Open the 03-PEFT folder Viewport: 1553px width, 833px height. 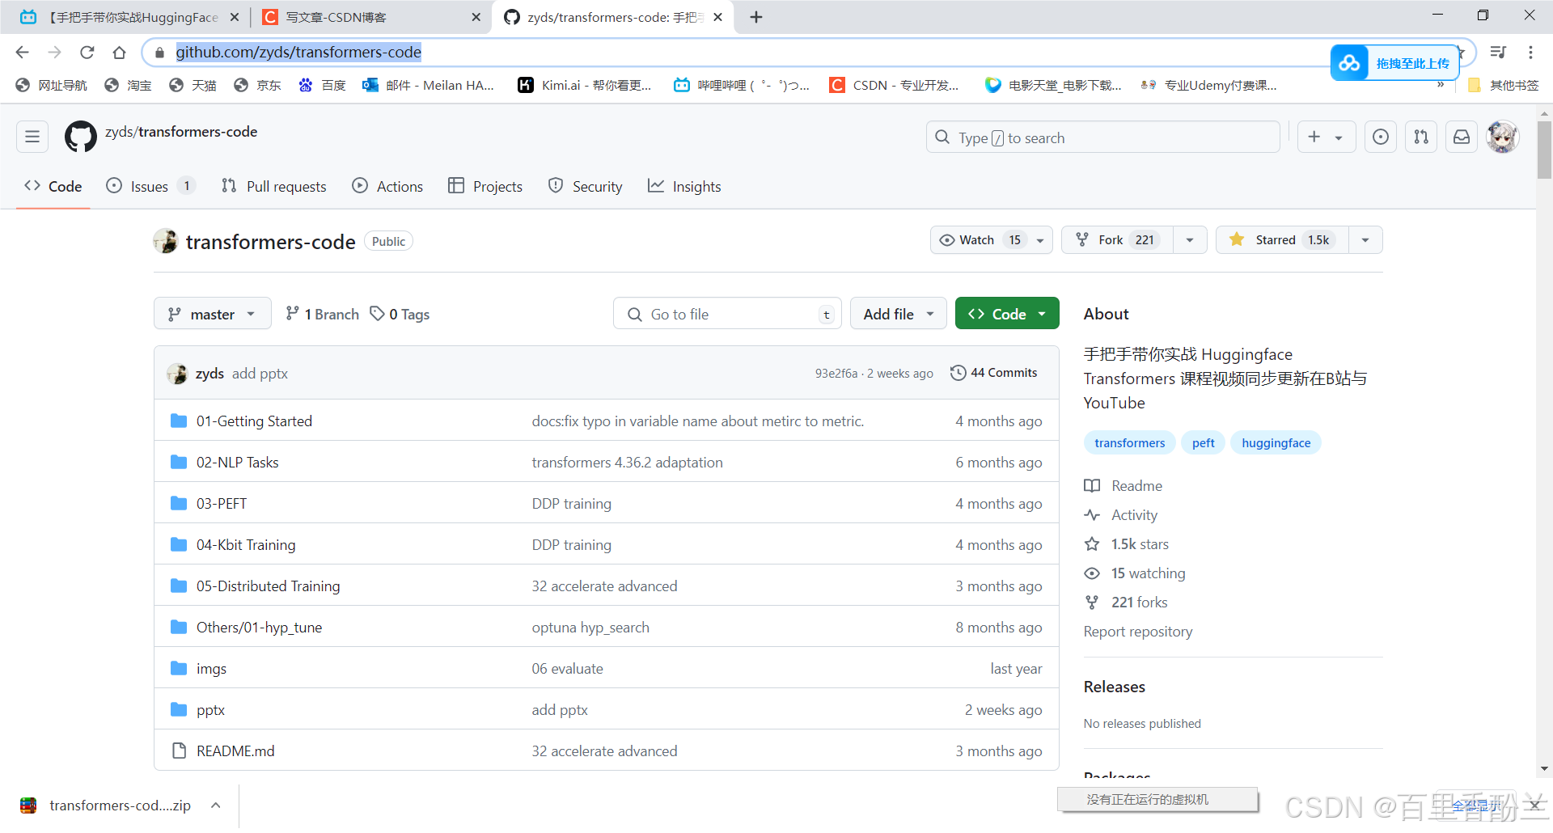pyautogui.click(x=222, y=504)
